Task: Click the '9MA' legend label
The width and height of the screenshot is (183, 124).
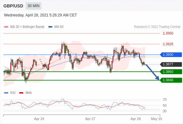Action: point(29,93)
